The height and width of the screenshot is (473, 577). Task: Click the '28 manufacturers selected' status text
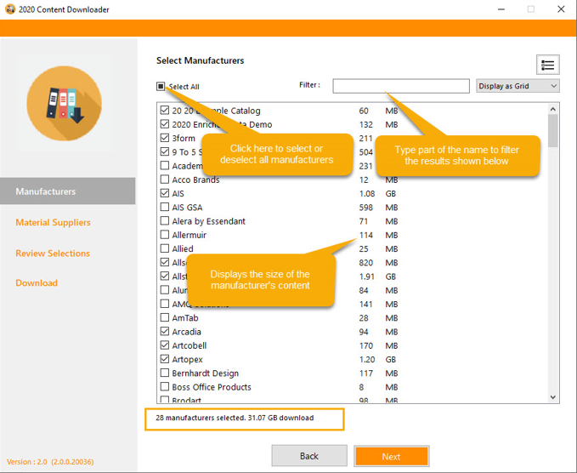(235, 418)
